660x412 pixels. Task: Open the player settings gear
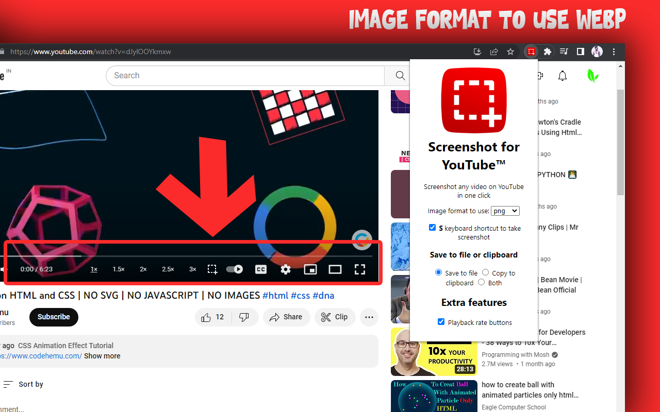285,269
